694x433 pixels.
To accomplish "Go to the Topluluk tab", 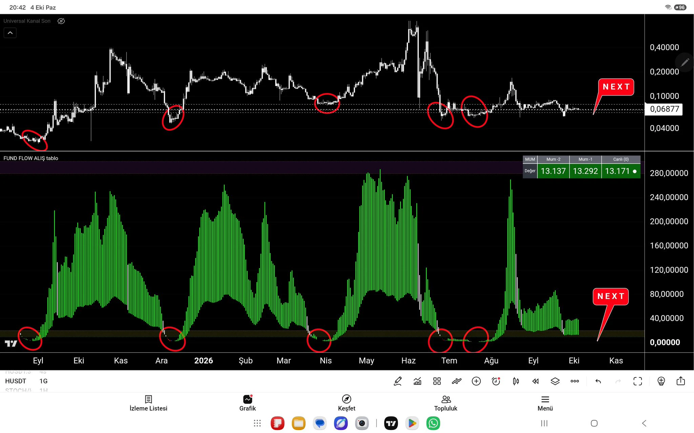I will pyautogui.click(x=446, y=403).
